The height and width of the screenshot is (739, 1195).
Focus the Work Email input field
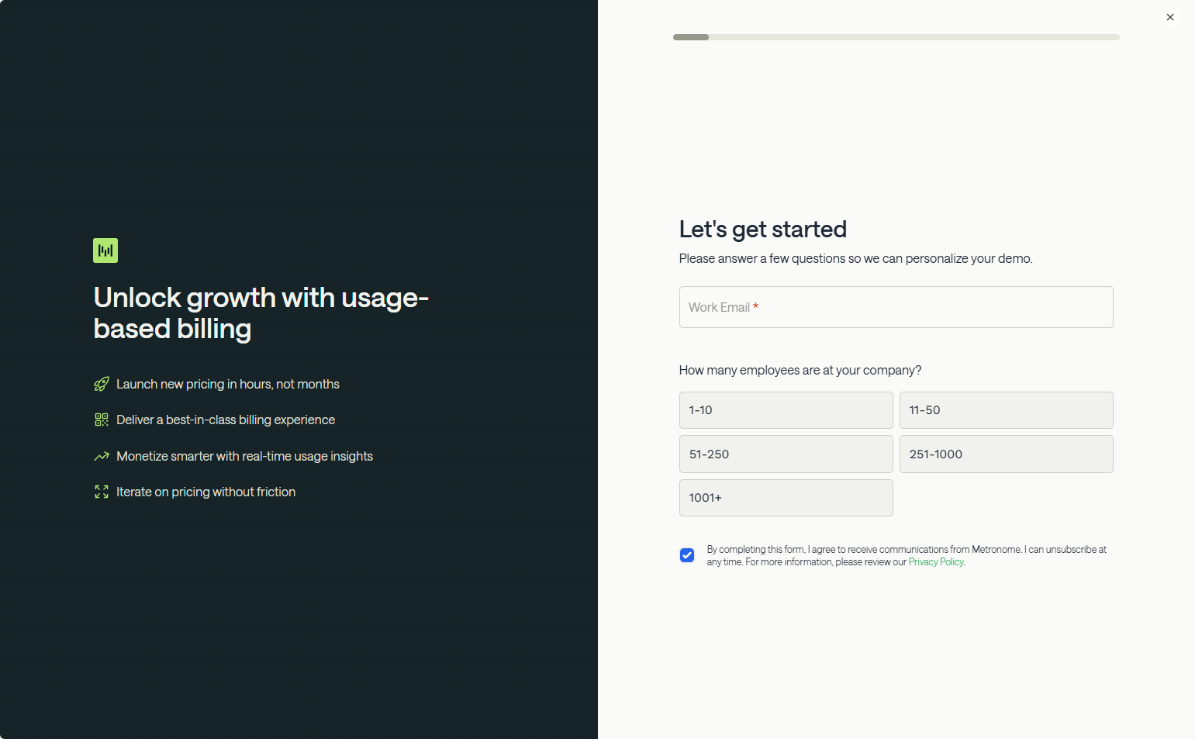point(896,307)
